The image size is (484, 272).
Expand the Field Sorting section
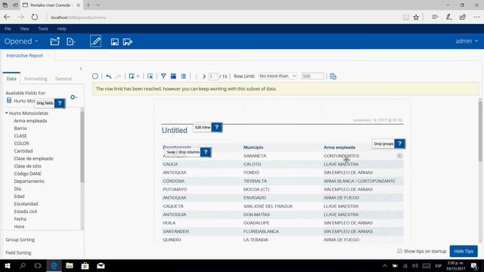(18, 252)
